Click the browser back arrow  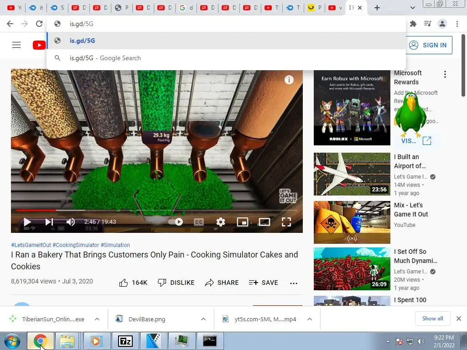click(10, 24)
